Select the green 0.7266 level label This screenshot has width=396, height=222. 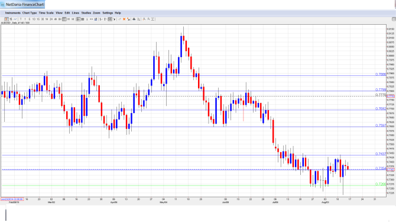381,184
